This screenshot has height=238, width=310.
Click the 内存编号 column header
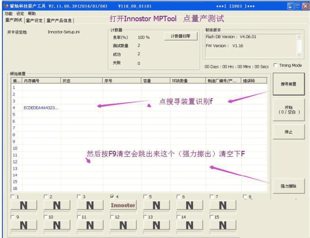pos(41,81)
